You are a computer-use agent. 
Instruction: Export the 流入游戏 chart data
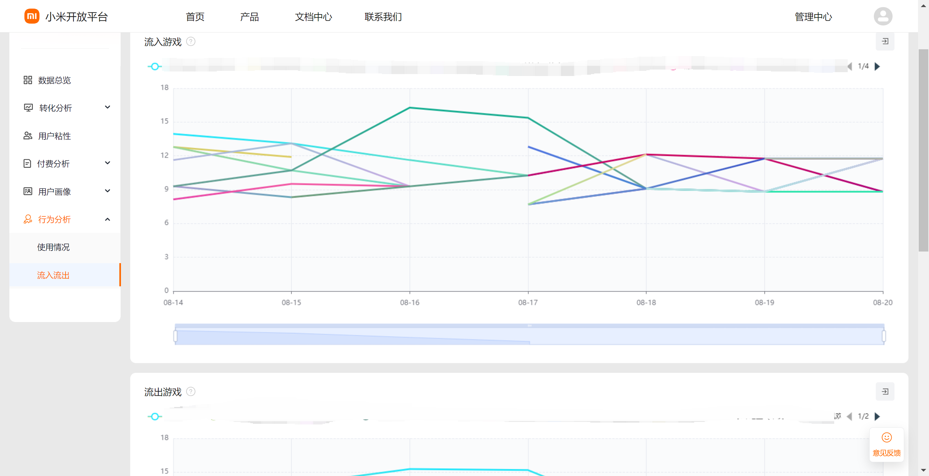pyautogui.click(x=885, y=42)
